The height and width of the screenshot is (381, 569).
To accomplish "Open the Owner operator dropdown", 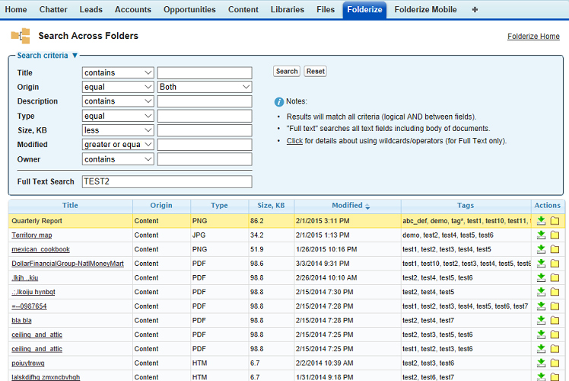I will (118, 159).
